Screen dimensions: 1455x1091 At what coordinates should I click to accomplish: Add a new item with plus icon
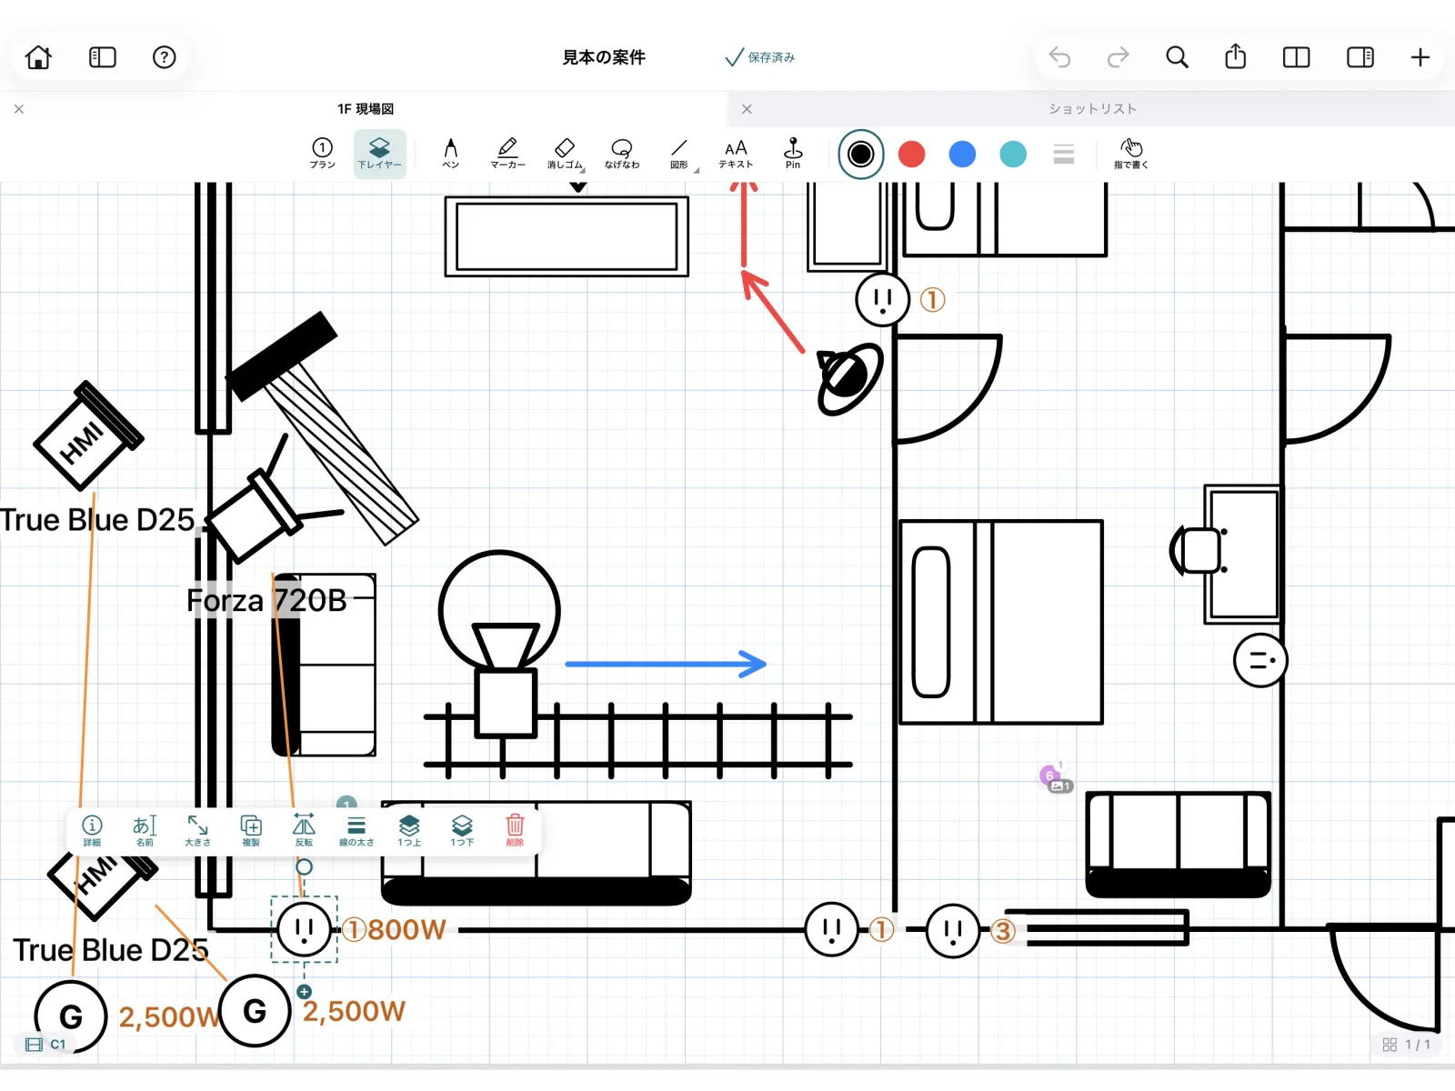click(1420, 57)
